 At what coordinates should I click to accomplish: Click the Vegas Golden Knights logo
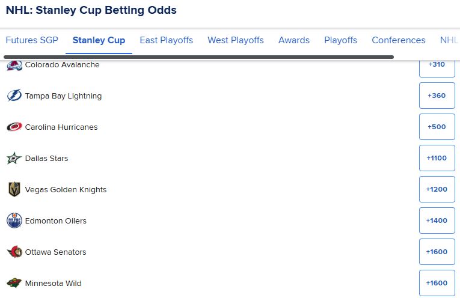pos(14,190)
